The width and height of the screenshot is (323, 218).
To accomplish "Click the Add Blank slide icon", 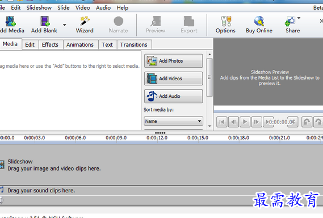I will pos(44,21).
